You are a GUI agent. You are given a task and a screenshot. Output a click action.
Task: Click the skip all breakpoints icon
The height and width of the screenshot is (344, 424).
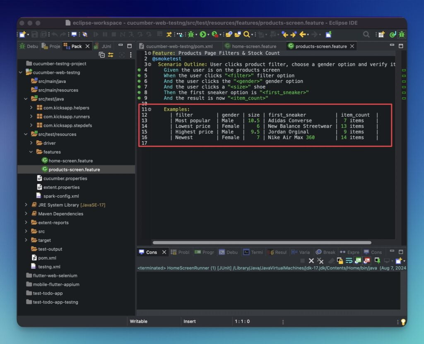85,34
